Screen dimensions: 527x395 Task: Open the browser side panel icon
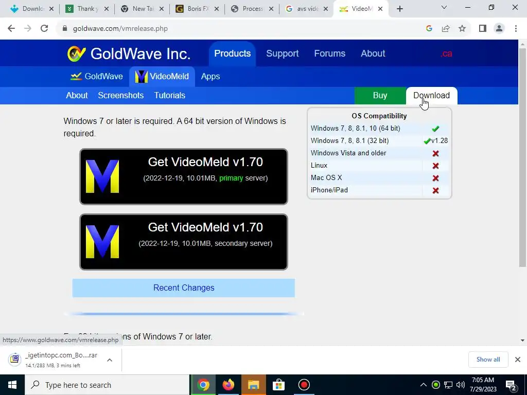483,29
